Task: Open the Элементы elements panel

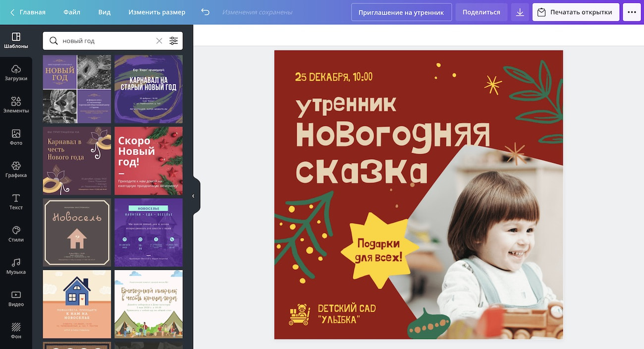Action: tap(16, 105)
